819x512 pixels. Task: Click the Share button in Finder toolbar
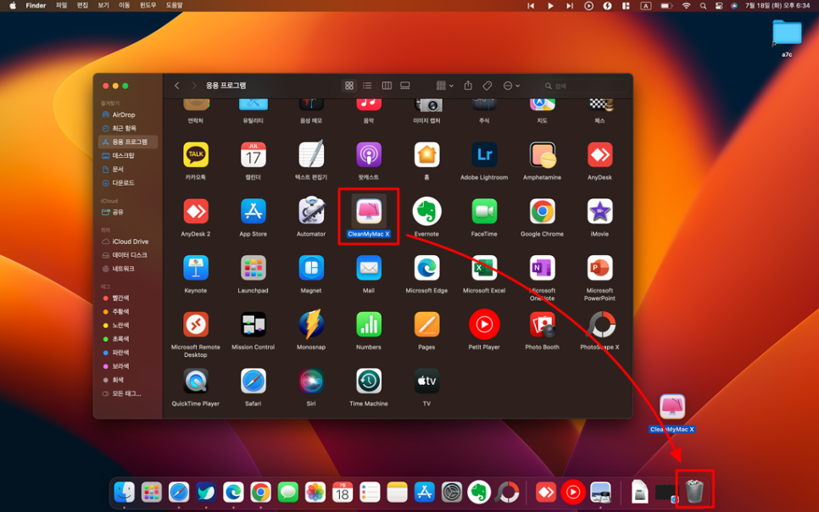(x=468, y=86)
